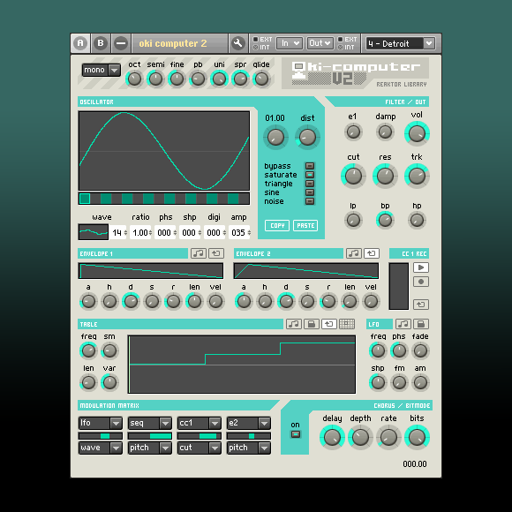The image size is (512, 512).
Task: Click the wave preview thumbnail
Action: (x=94, y=232)
